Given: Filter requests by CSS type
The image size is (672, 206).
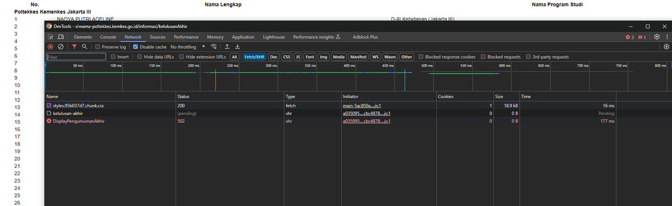Looking at the screenshot, I should pos(286,57).
